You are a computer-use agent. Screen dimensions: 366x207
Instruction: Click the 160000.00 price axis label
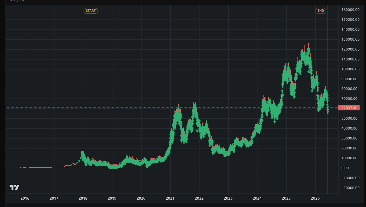350,10
